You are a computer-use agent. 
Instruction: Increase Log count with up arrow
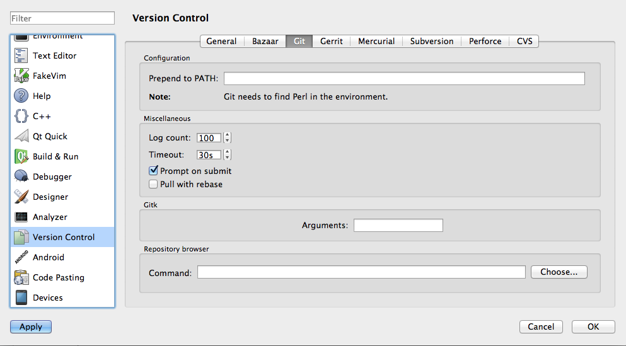[x=228, y=135]
